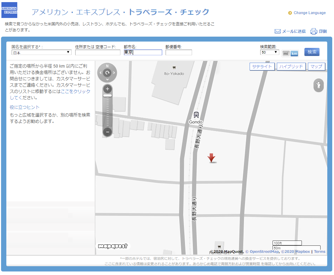Click the 印刷 print link
Screen dimensions: 334x275
(x=323, y=31)
